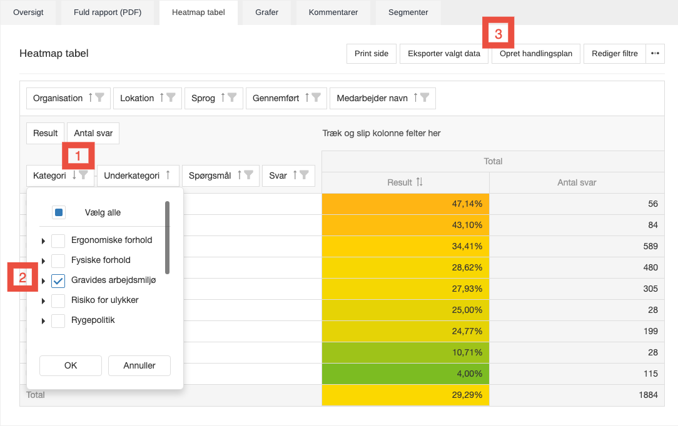Viewport: 678px width, 426px height.
Task: Switch to the Oversigt tab
Action: click(x=28, y=12)
